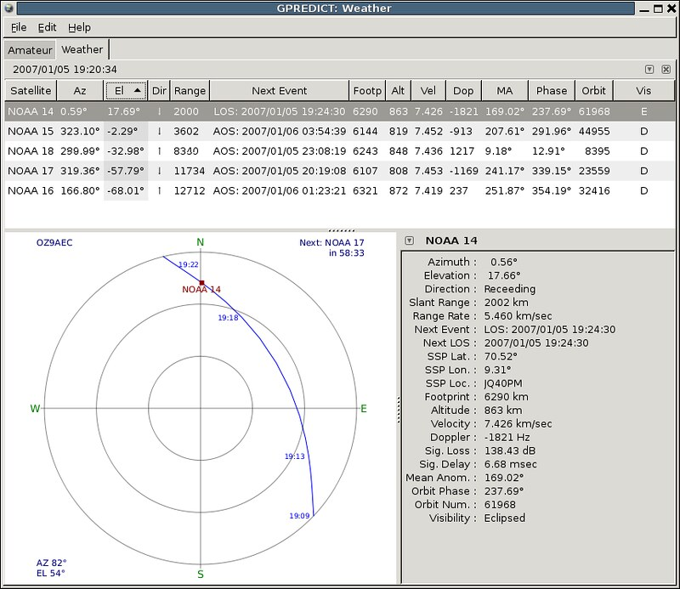680x589 pixels.
Task: Click the Next: NOAA 17 countdown text
Action: (x=331, y=247)
